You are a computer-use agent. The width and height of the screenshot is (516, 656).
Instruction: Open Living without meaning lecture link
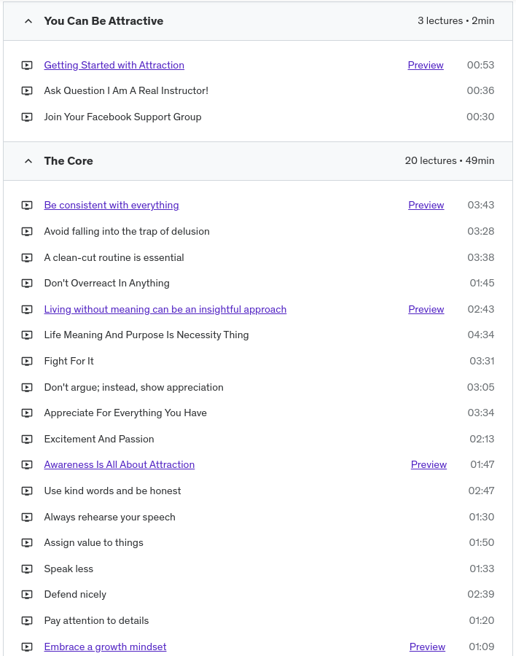(x=165, y=310)
